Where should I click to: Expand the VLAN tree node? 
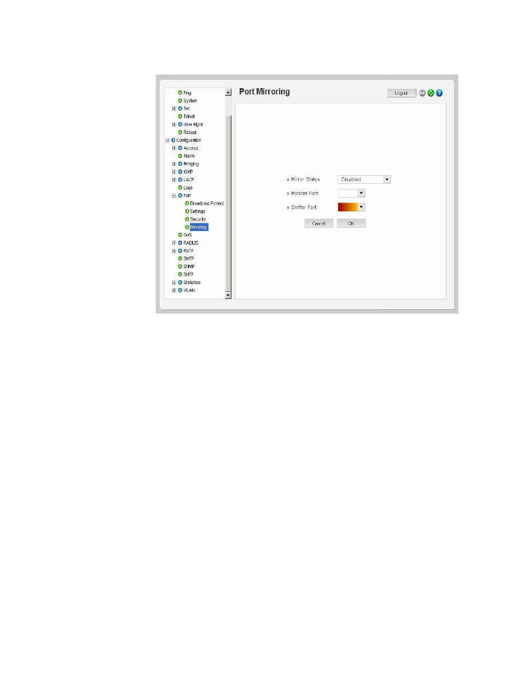[174, 290]
